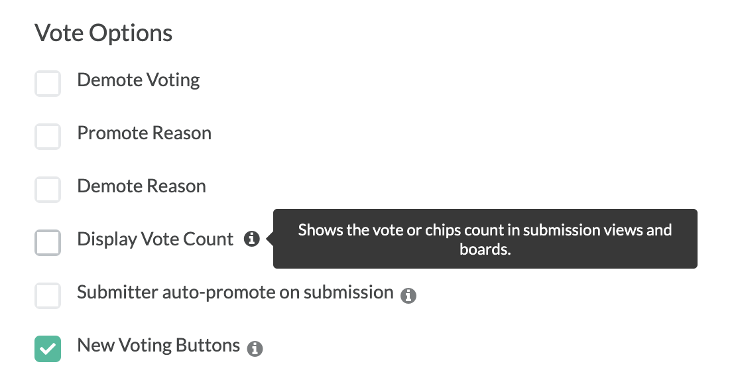Click the Display Vote Count label text
Viewport: 736px width, 390px height.
point(155,239)
